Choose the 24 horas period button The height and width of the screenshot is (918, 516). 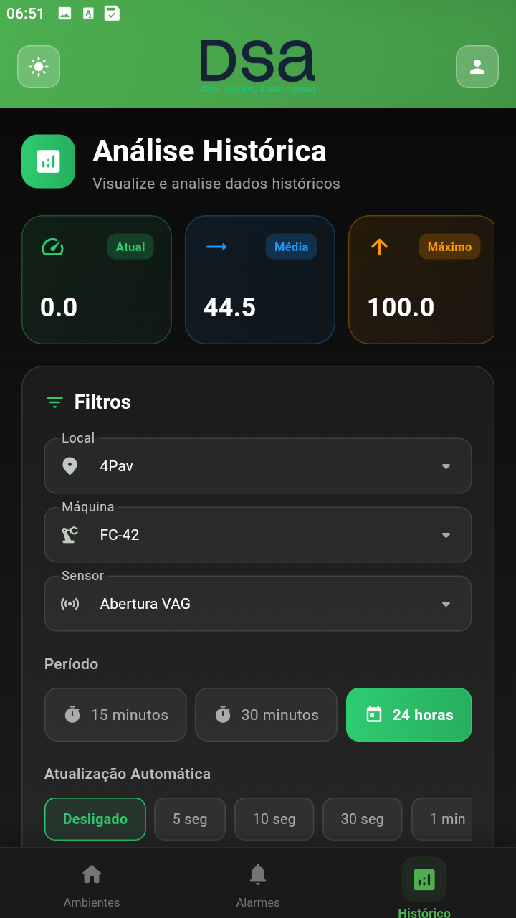coord(409,715)
